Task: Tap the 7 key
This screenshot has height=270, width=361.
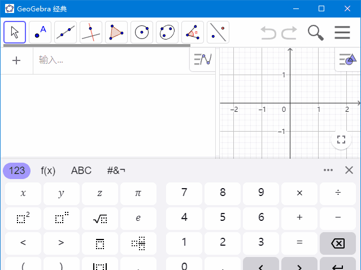Action: [x=184, y=194]
